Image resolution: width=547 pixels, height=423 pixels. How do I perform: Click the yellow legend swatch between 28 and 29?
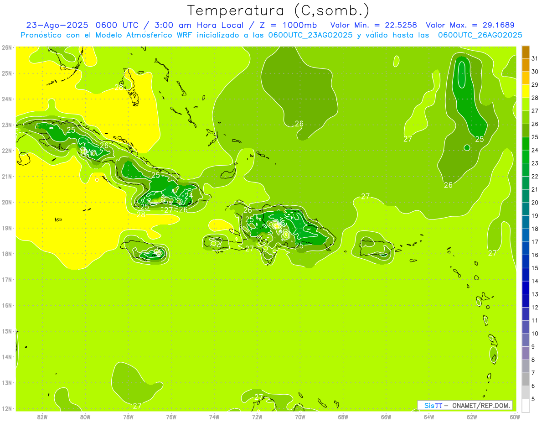(526, 92)
